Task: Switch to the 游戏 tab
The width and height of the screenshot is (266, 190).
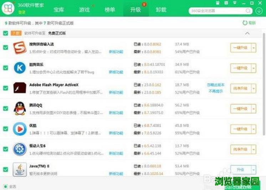Action: (85, 10)
